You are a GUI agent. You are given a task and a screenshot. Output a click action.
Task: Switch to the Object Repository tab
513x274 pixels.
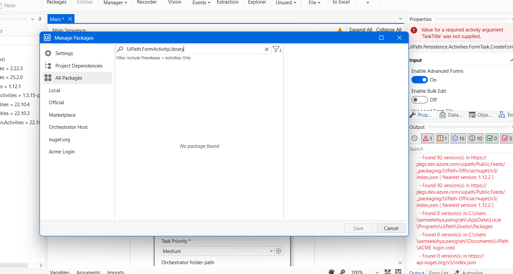480,115
